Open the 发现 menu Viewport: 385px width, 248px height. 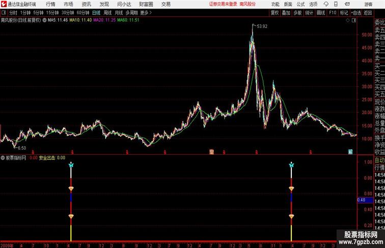104,4
